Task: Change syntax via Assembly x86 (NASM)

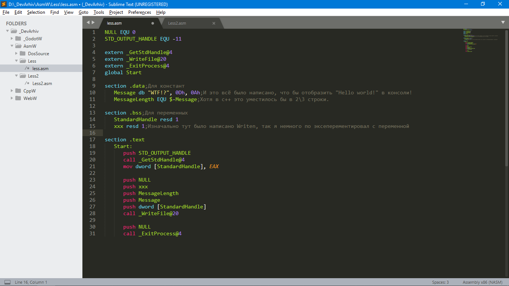Action: (x=483, y=282)
